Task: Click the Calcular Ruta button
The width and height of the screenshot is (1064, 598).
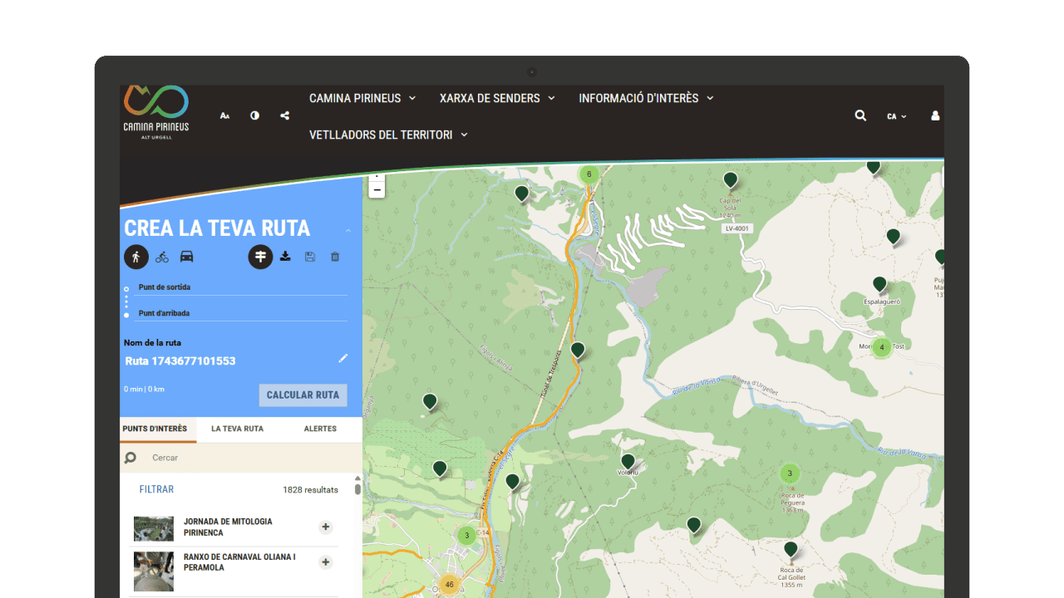Action: [303, 395]
